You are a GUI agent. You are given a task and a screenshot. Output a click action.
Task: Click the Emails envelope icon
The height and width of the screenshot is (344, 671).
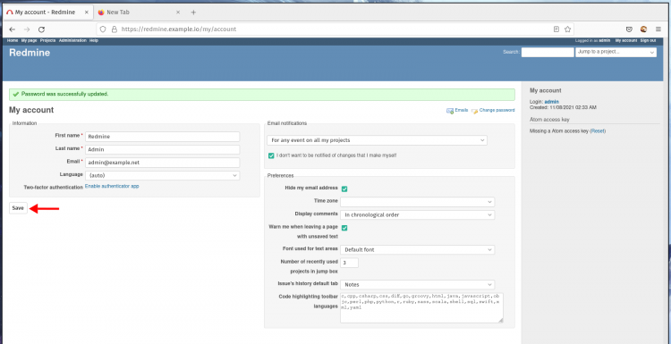click(450, 111)
